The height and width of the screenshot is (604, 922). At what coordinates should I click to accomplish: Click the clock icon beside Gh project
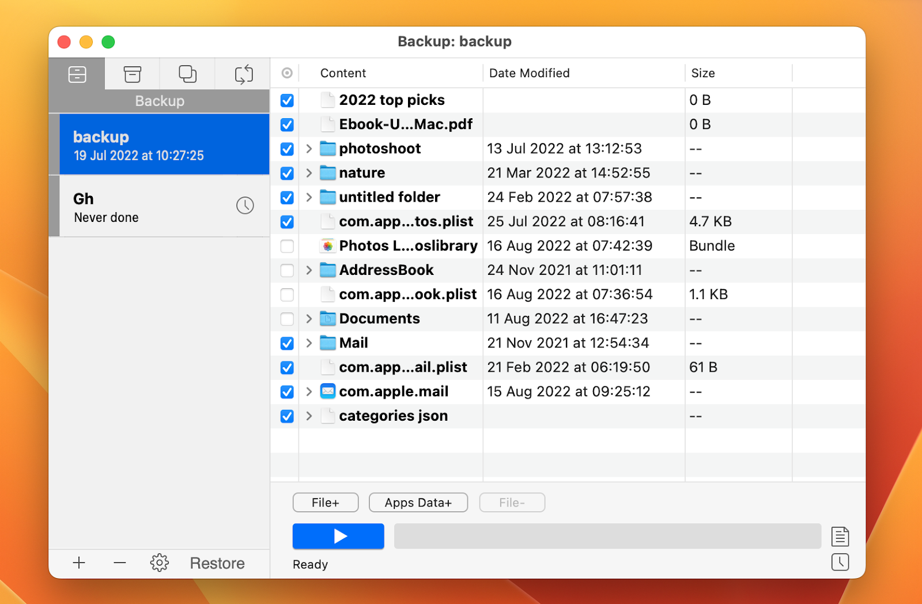(x=245, y=205)
